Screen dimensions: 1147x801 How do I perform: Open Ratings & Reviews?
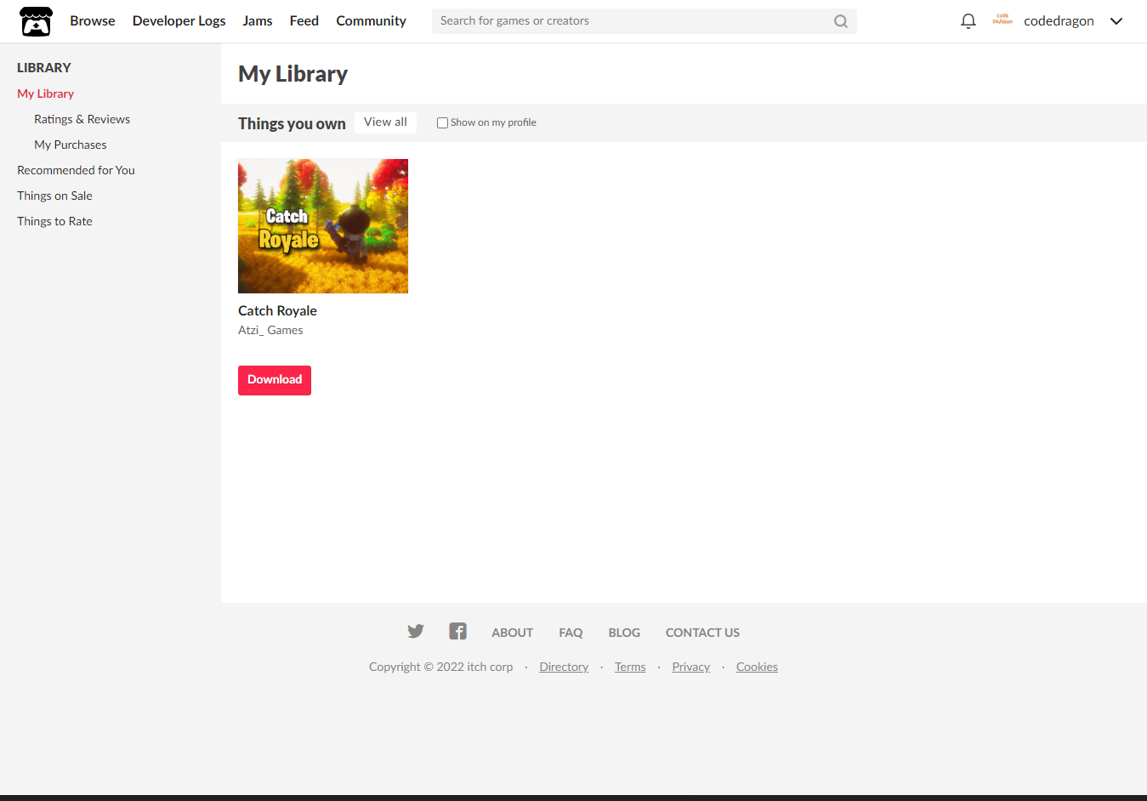[x=82, y=119]
